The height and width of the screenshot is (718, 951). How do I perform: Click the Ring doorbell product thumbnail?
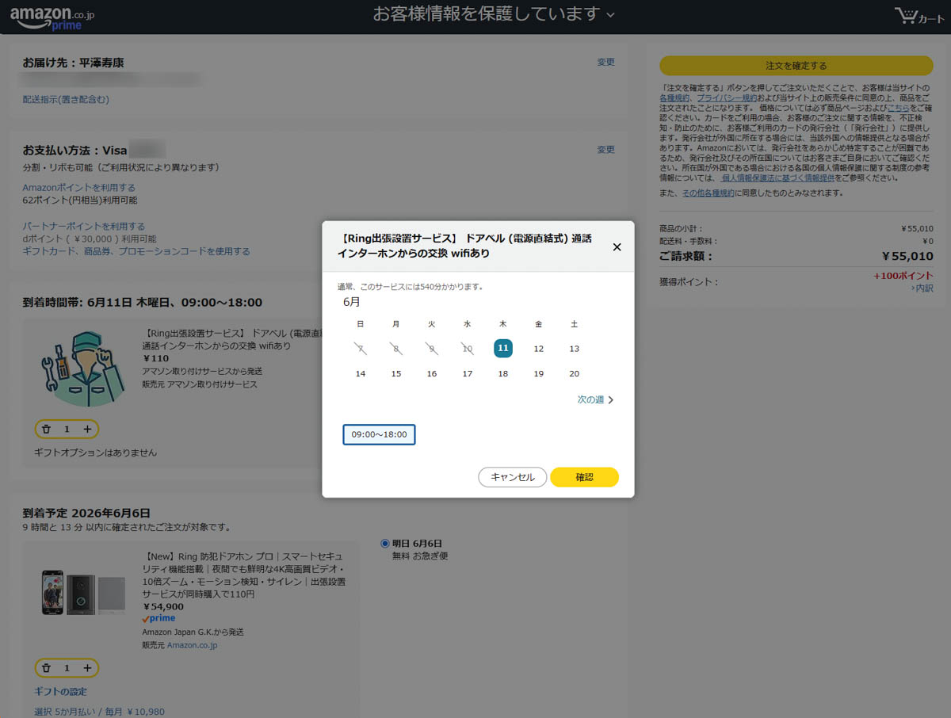point(83,591)
